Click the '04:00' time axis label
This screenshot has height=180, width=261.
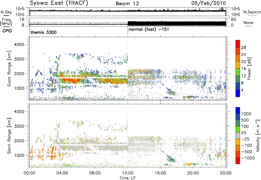pyautogui.click(x=62, y=173)
